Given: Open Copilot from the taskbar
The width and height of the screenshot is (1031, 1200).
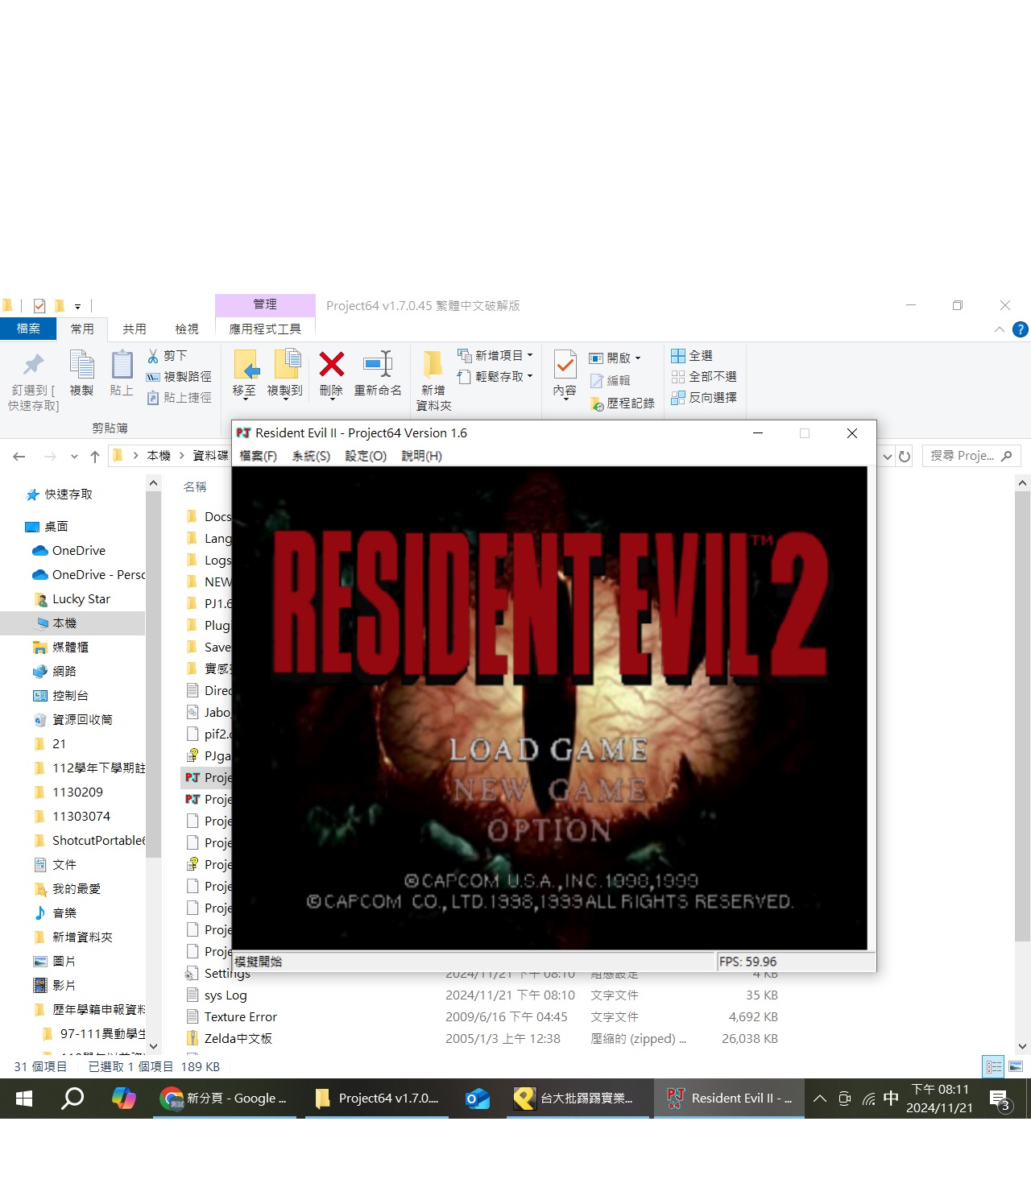Looking at the screenshot, I should 123,1099.
